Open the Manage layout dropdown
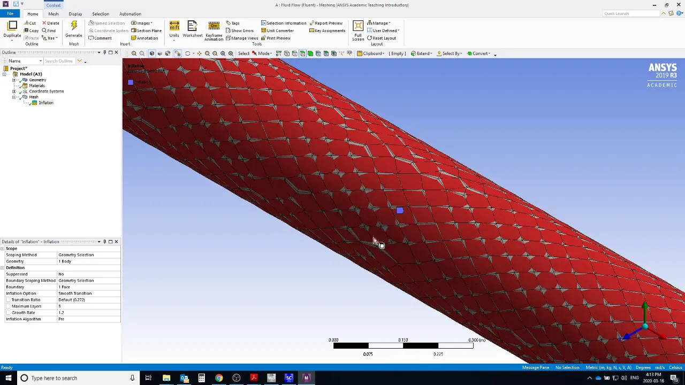Viewport: 685px width, 385px height. (x=379, y=23)
